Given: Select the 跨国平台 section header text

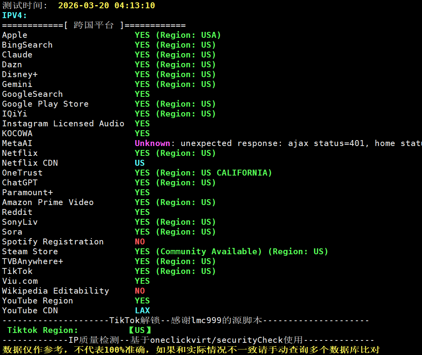Looking at the screenshot, I should tap(94, 25).
